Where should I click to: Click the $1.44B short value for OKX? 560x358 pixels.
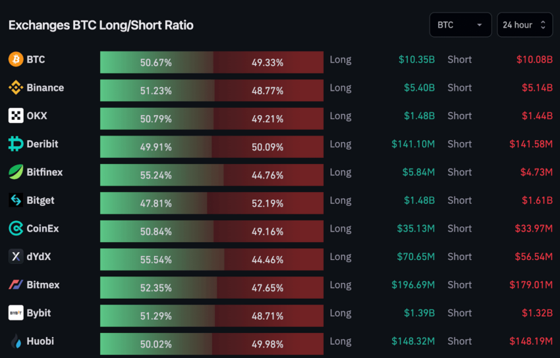pyautogui.click(x=537, y=116)
